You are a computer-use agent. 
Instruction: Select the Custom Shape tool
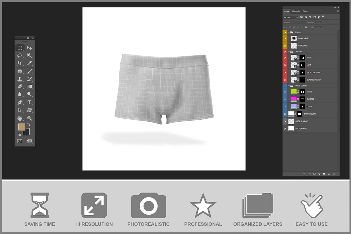(x=29, y=110)
